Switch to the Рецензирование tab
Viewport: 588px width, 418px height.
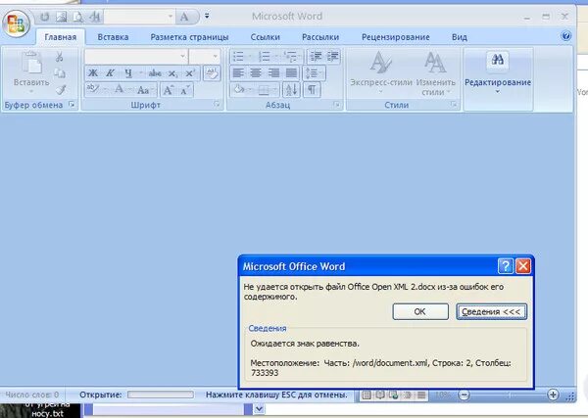[396, 37]
